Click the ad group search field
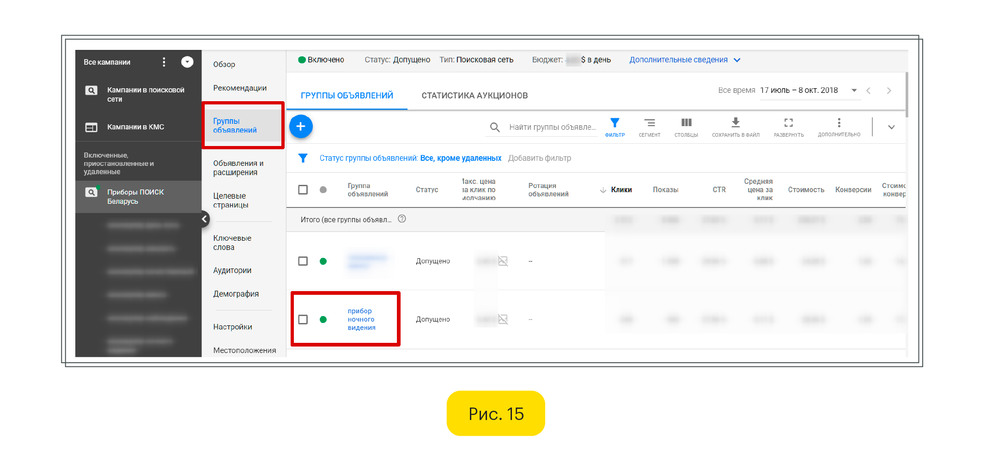This screenshot has height=475, width=986. [552, 127]
